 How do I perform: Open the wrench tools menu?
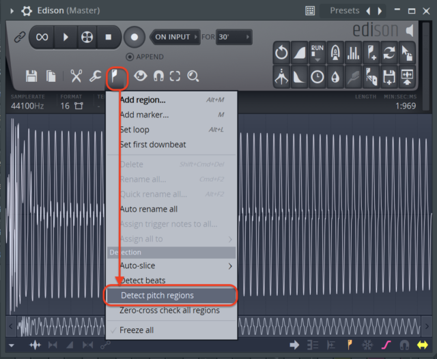click(96, 76)
